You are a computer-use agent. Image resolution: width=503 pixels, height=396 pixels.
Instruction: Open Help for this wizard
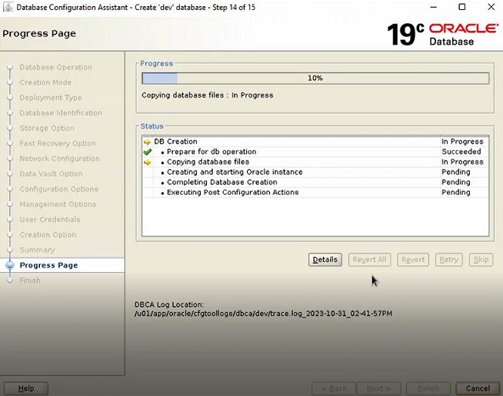tap(26, 388)
